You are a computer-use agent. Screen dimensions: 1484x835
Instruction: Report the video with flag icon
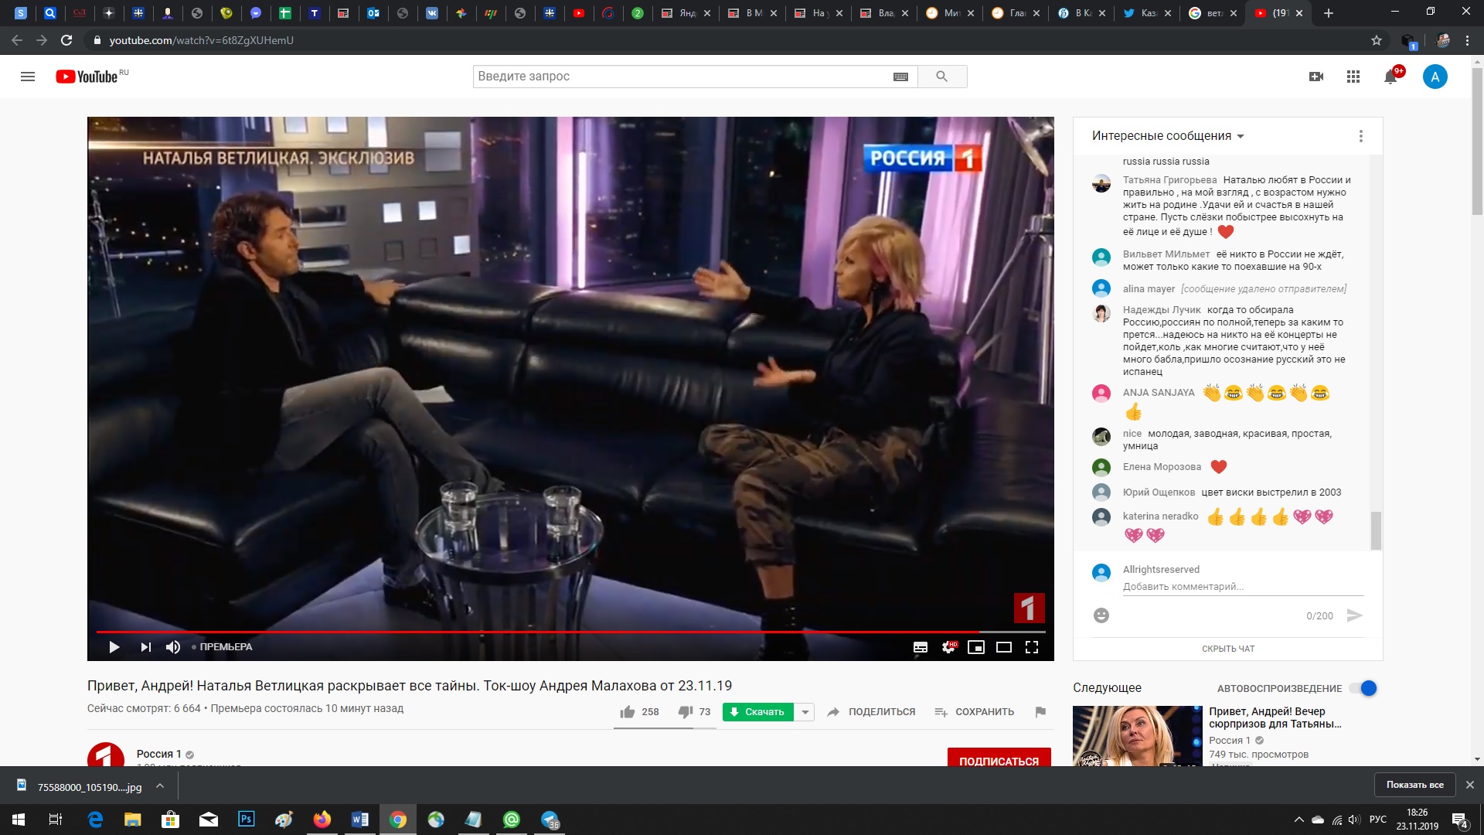(x=1040, y=712)
